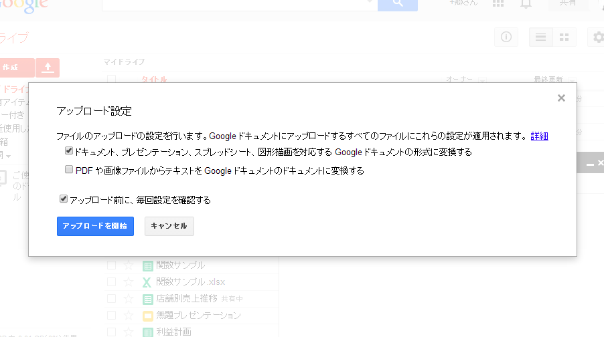Viewport: 604px width, 337px height.
Task: Open the Google apps grid
Action: coord(498,3)
